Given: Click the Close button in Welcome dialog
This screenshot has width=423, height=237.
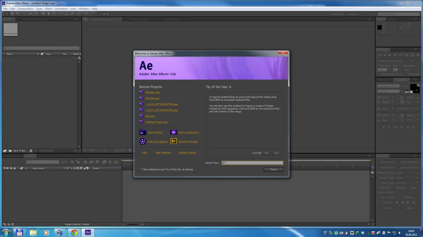Looking at the screenshot, I should coord(274,170).
